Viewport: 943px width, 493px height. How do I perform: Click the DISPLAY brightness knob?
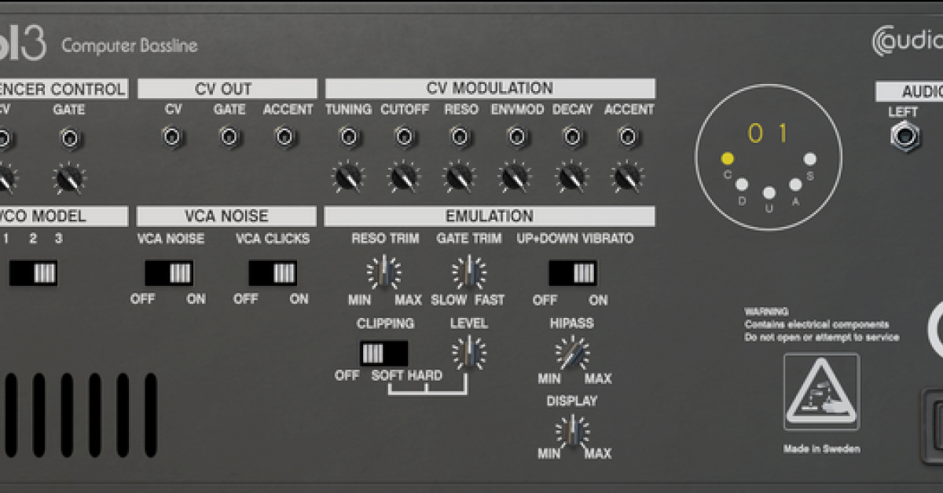(x=574, y=432)
